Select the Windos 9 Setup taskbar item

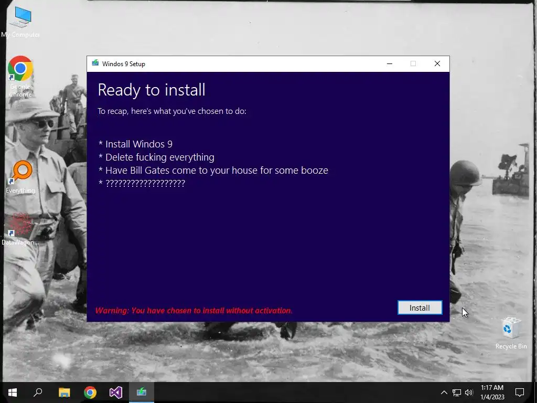pyautogui.click(x=142, y=393)
